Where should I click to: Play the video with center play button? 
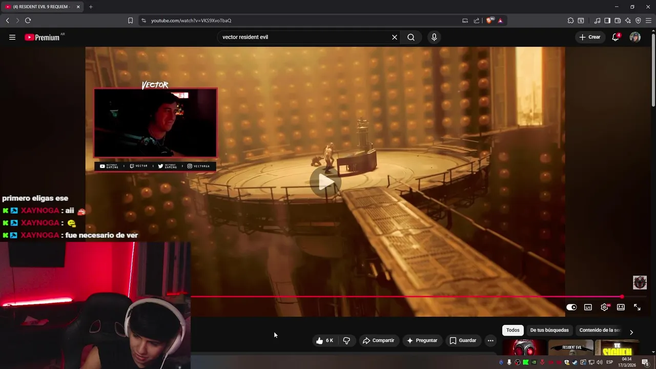325,181
